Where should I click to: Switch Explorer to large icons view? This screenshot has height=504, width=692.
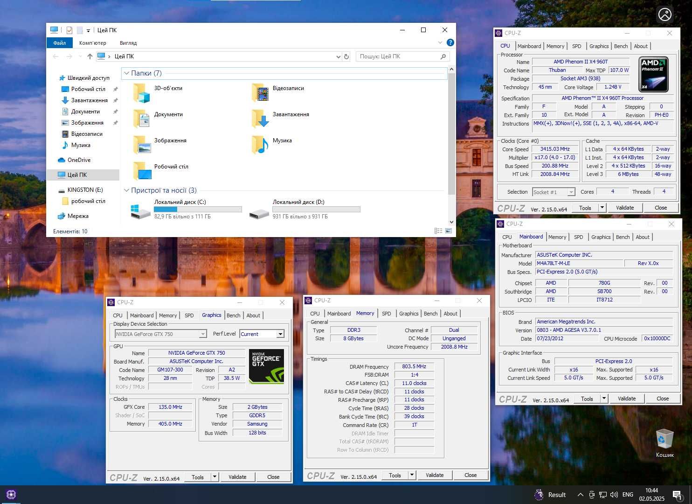[449, 231]
